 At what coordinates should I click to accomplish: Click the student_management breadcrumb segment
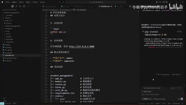coord(50,10)
